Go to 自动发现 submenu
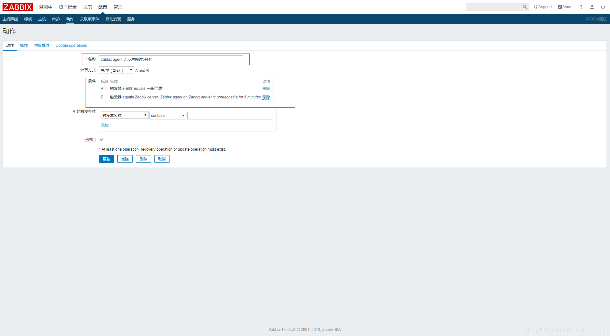This screenshot has height=336, width=610. [113, 19]
